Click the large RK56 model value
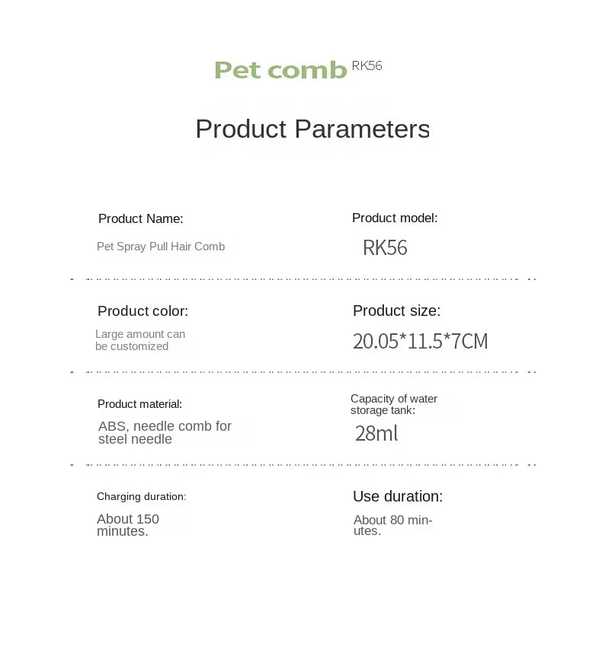The height and width of the screenshot is (656, 602). coord(385,247)
